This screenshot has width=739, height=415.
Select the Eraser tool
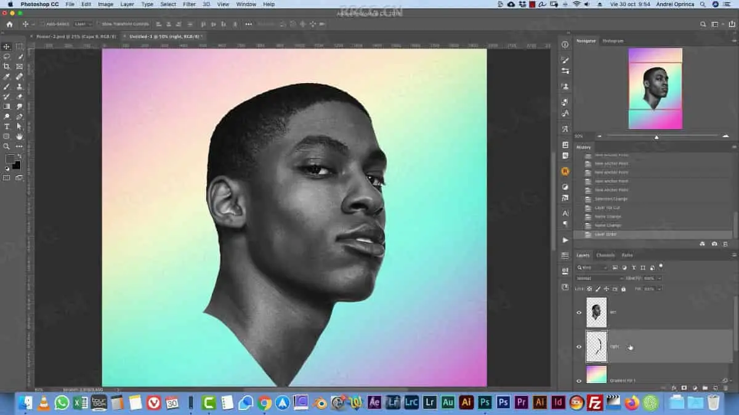pos(19,97)
